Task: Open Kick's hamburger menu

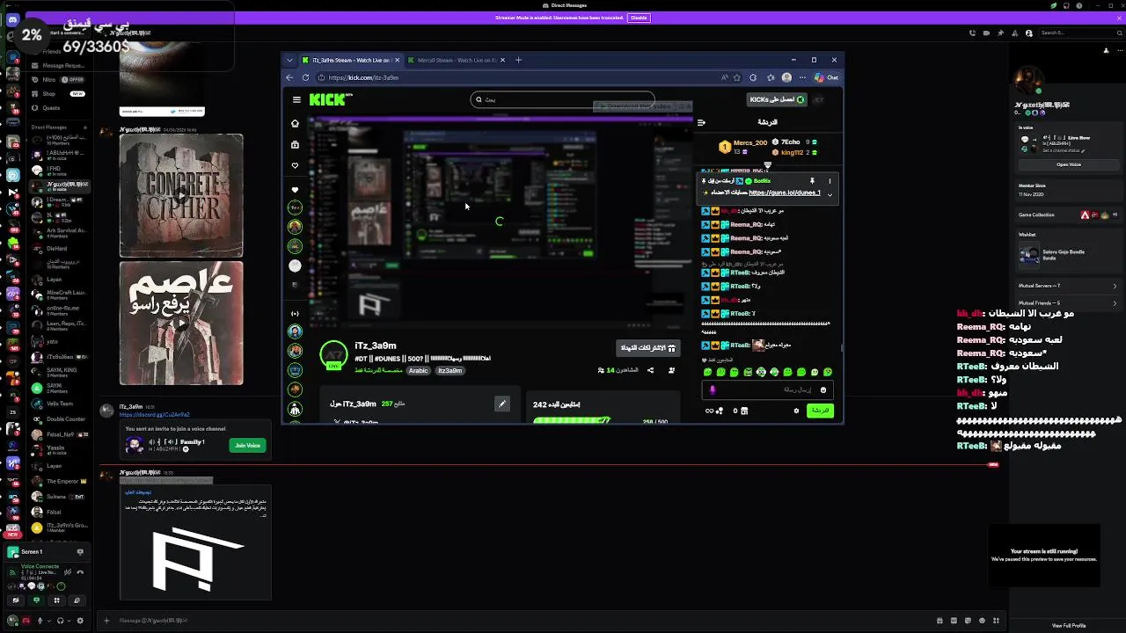Action: coord(296,99)
